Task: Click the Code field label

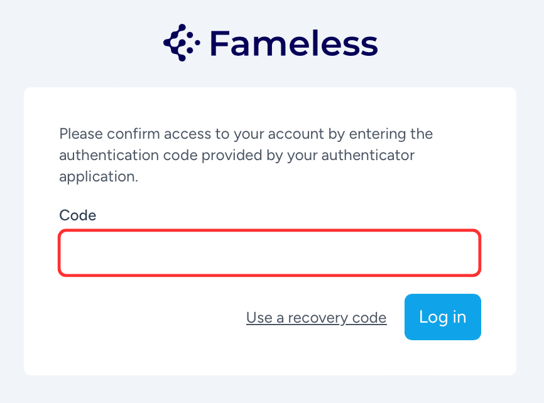Action: [78, 215]
